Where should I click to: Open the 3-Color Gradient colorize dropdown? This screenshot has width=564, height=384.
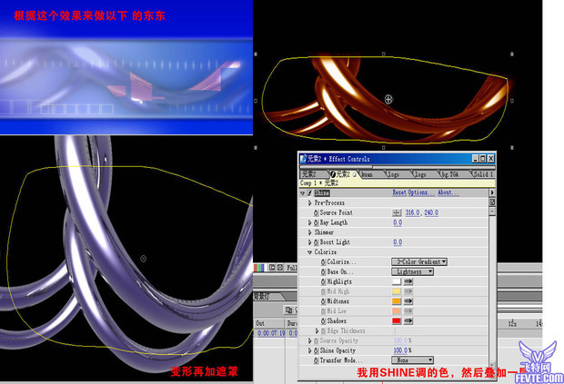[419, 261]
